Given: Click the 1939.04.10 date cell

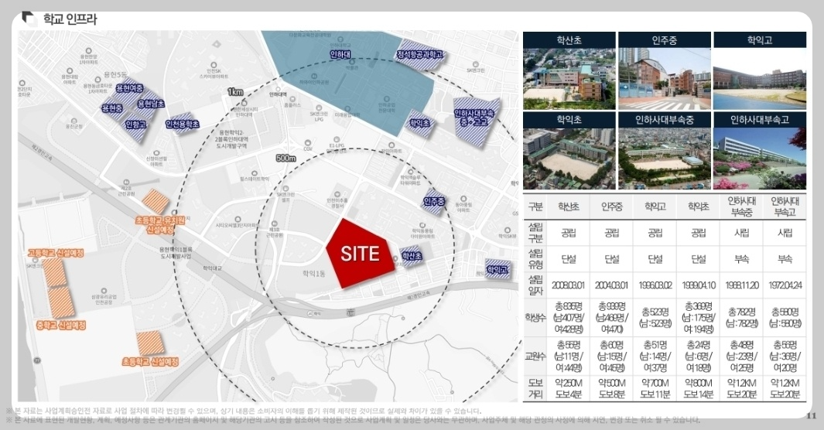Looking at the screenshot, I should point(699,285).
